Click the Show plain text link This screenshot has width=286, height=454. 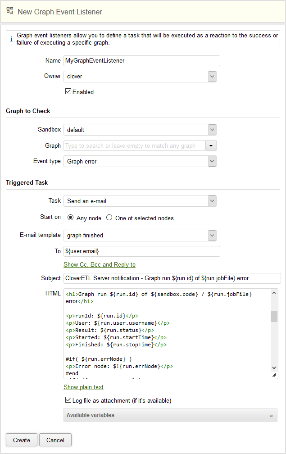point(83,387)
